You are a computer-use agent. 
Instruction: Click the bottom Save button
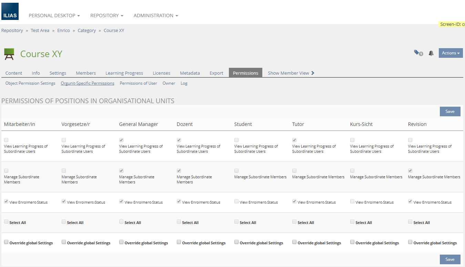click(450, 259)
